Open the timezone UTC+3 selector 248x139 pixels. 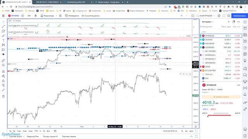(170, 131)
